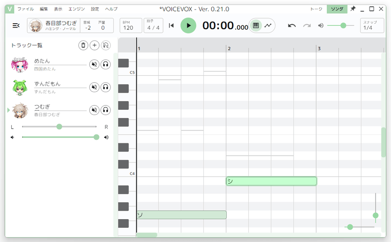Viewport: 391px width, 242px height.
Task: Click the C4 piano key
Action: [x=127, y=173]
